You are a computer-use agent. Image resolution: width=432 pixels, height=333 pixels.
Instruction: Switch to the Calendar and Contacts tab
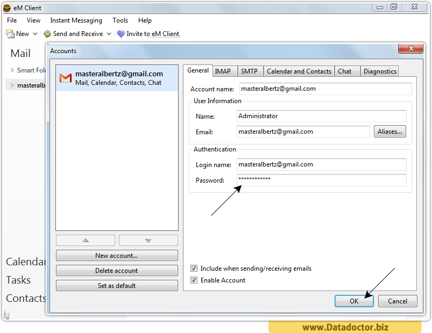[299, 71]
